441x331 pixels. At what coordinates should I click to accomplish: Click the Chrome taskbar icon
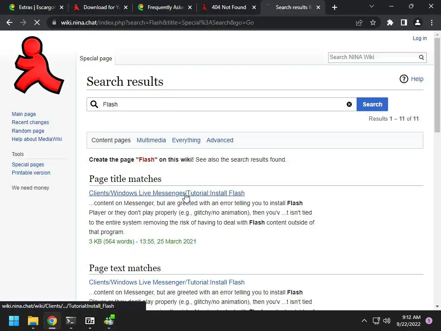tap(52, 321)
